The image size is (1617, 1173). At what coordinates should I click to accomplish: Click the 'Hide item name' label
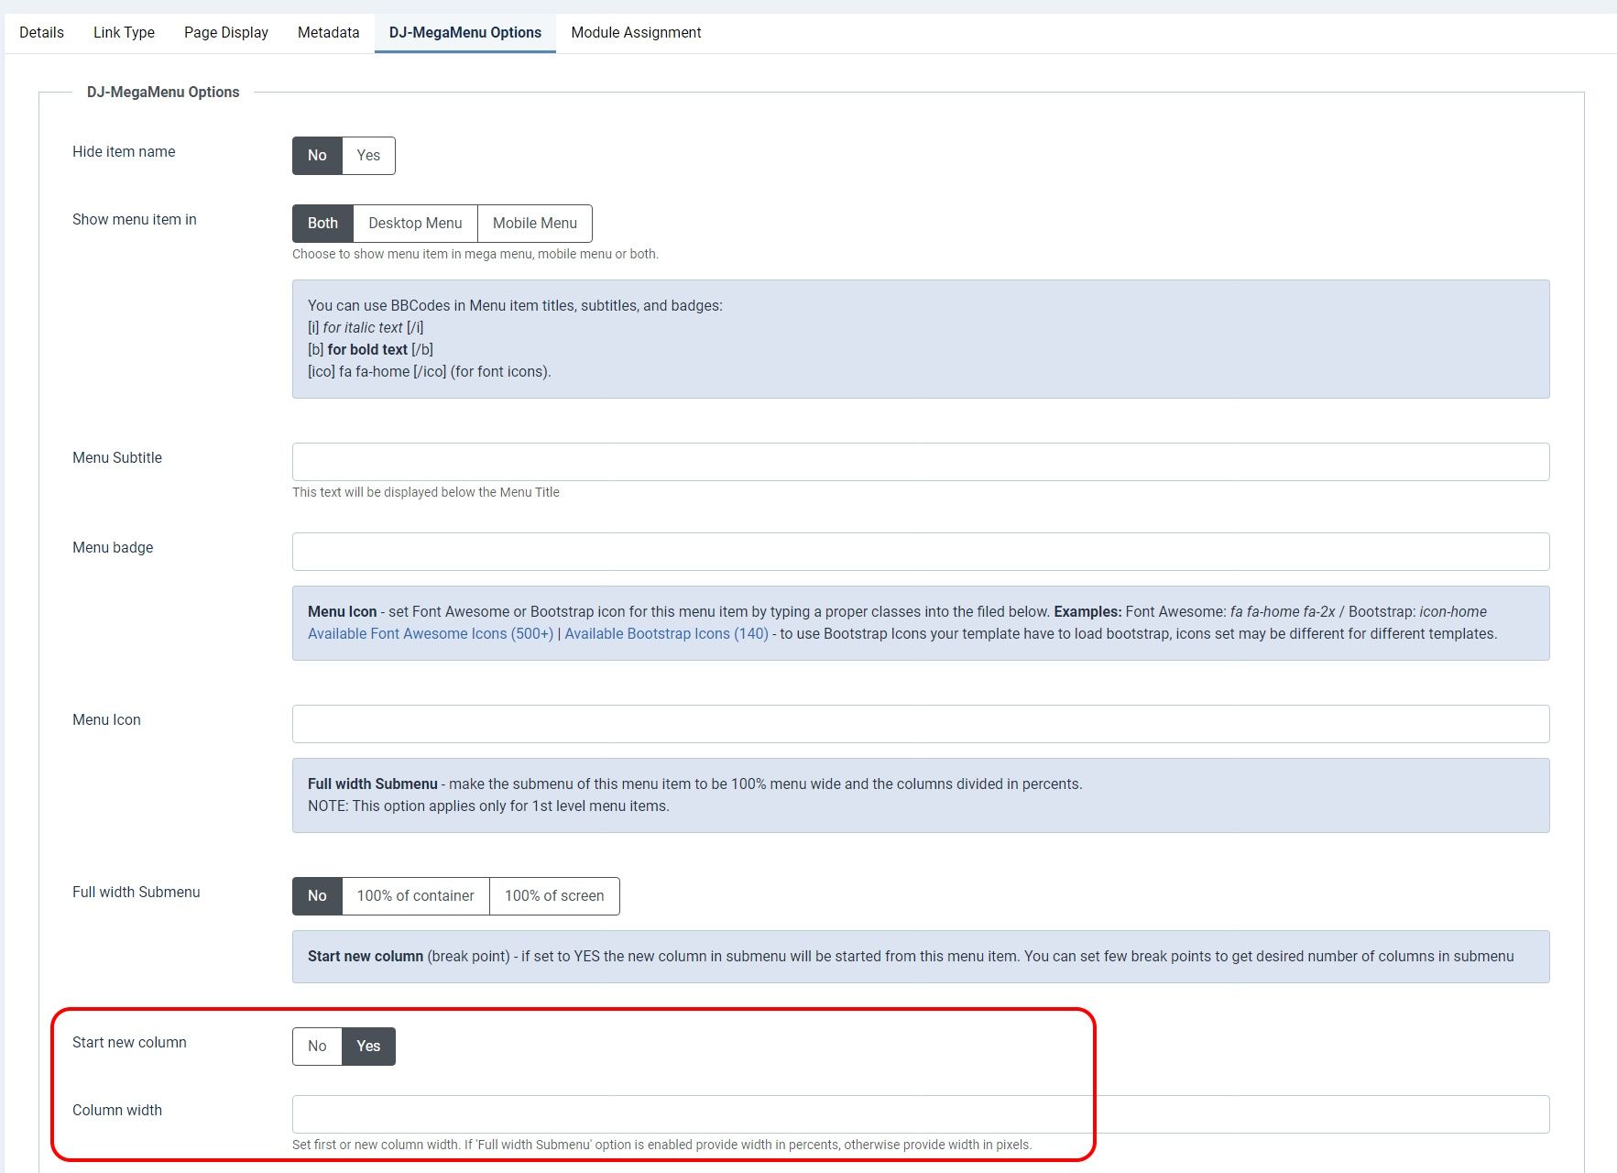point(124,152)
